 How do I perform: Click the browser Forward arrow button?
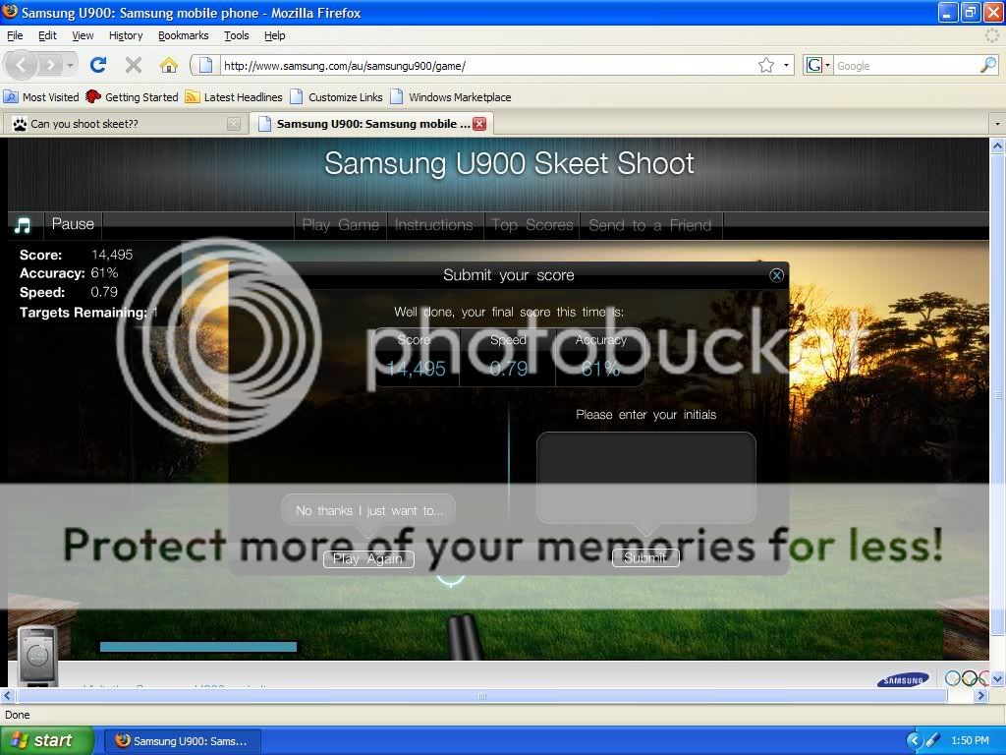(50, 65)
